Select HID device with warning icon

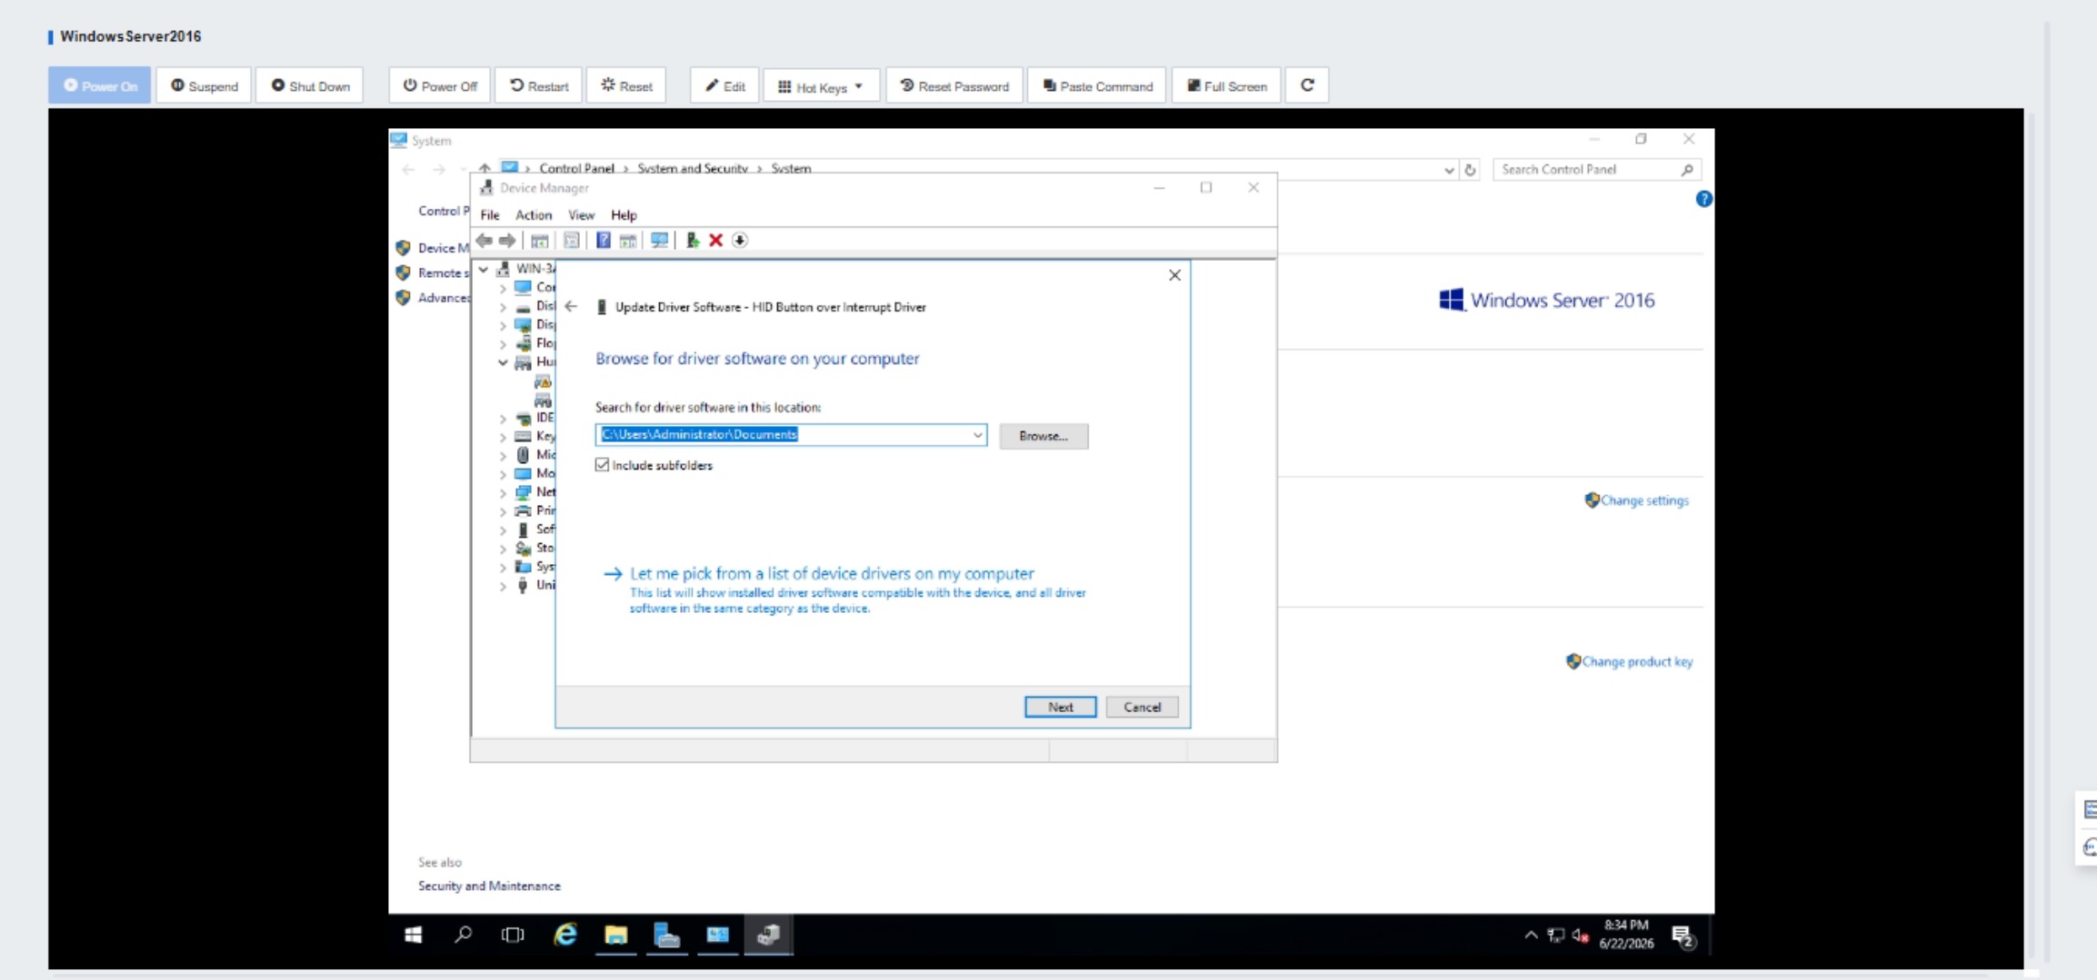544,381
